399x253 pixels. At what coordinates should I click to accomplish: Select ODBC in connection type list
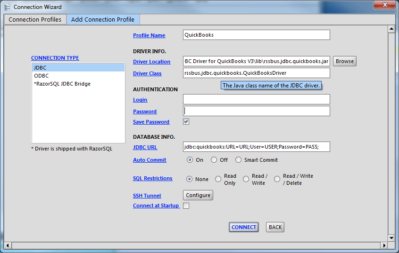click(x=42, y=76)
